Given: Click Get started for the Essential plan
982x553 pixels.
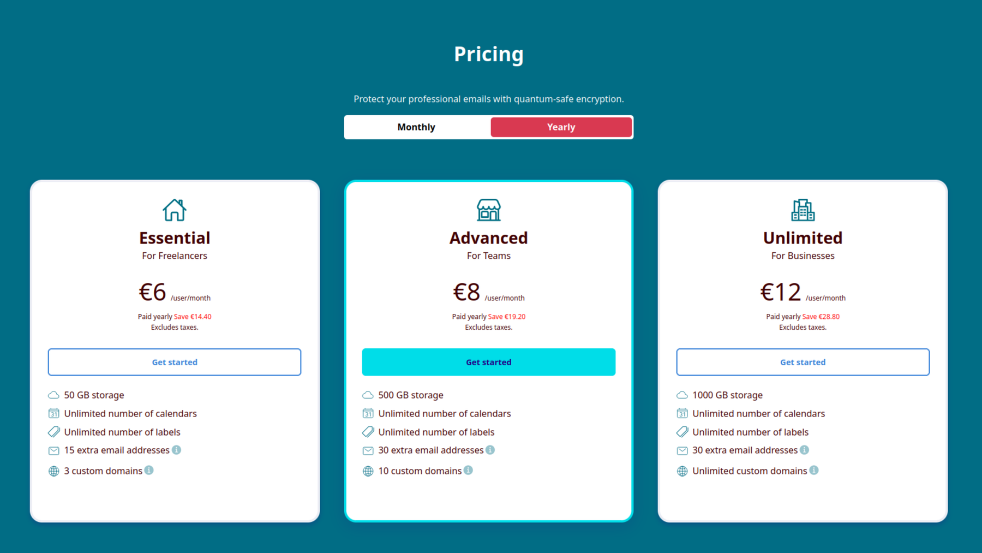Looking at the screenshot, I should pos(175,362).
